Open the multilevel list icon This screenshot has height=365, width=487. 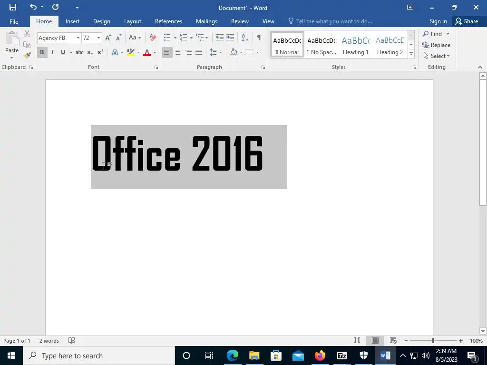pos(200,38)
